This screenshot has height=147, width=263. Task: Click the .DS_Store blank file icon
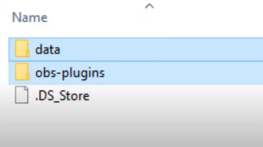click(x=22, y=95)
